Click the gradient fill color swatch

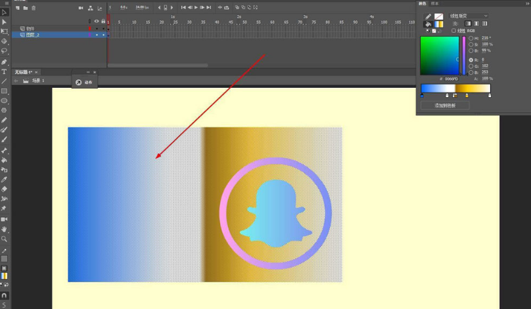pyautogui.click(x=438, y=24)
